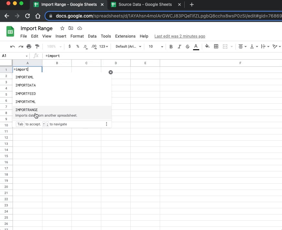Image resolution: width=282 pixels, height=230 pixels.
Task: Click the Google Sheets home logo
Action: (10, 31)
